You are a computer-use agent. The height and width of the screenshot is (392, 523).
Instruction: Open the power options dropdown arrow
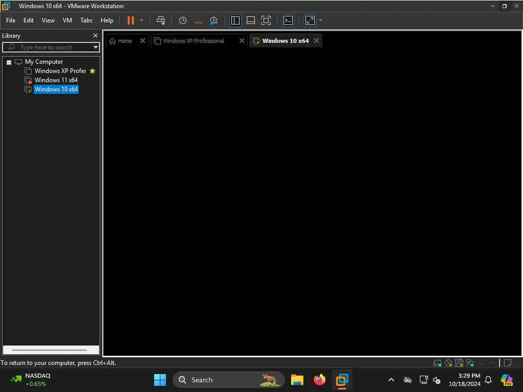click(141, 20)
